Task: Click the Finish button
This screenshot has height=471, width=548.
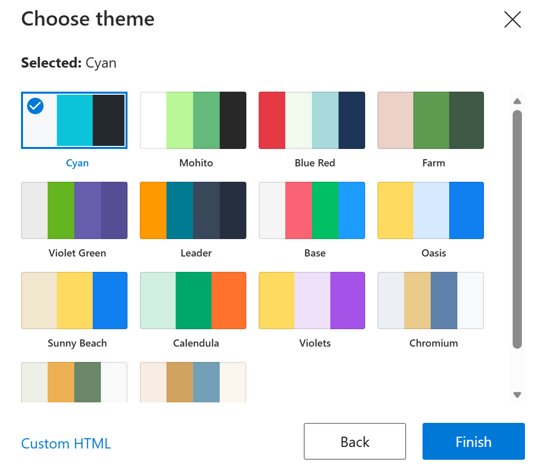Action: (x=473, y=441)
